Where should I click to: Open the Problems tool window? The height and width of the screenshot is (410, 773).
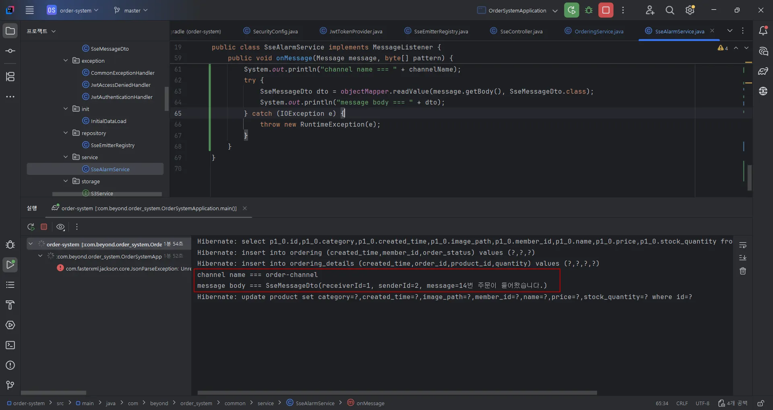(x=10, y=365)
